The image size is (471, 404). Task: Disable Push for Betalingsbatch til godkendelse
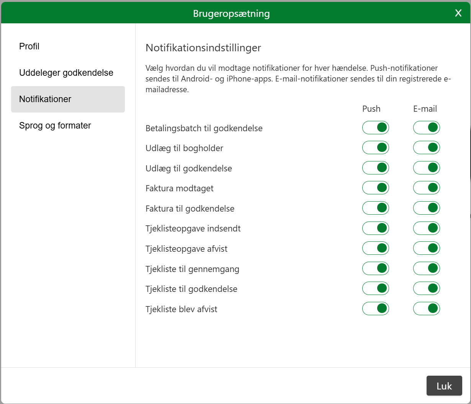pos(376,127)
